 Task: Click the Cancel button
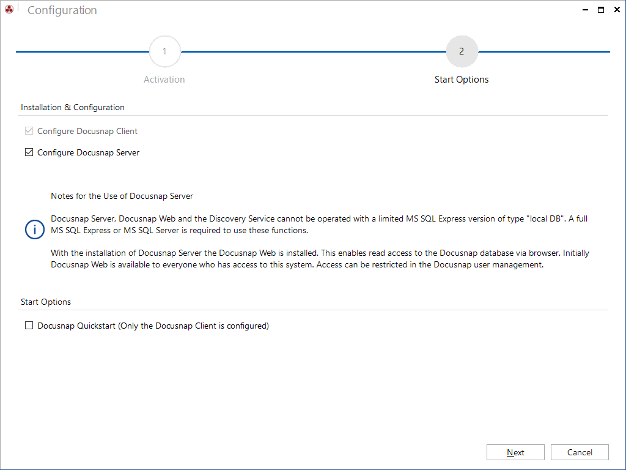580,452
